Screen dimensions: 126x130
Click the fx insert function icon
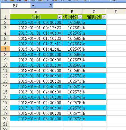(x=51, y=5)
